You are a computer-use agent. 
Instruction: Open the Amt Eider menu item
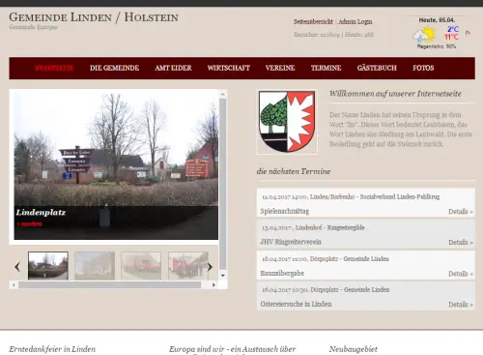click(173, 68)
